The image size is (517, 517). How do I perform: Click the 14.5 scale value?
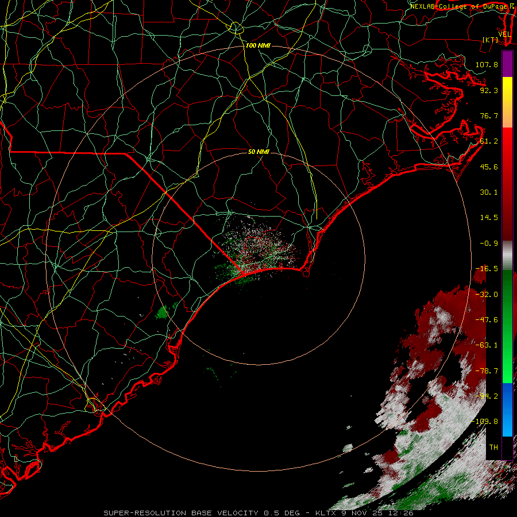coord(489,218)
